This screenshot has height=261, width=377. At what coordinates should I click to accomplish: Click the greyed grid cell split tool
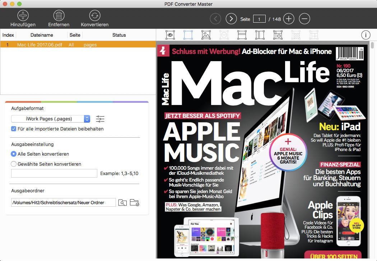tap(313, 35)
